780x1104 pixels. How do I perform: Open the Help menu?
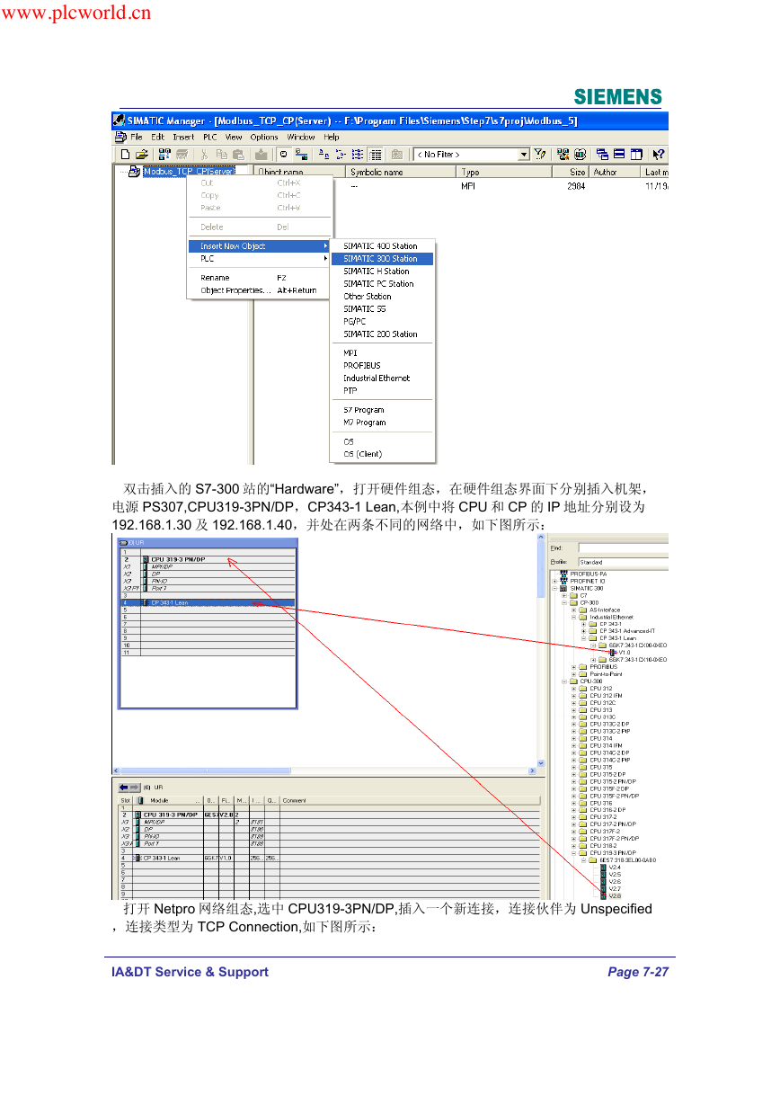tap(332, 137)
